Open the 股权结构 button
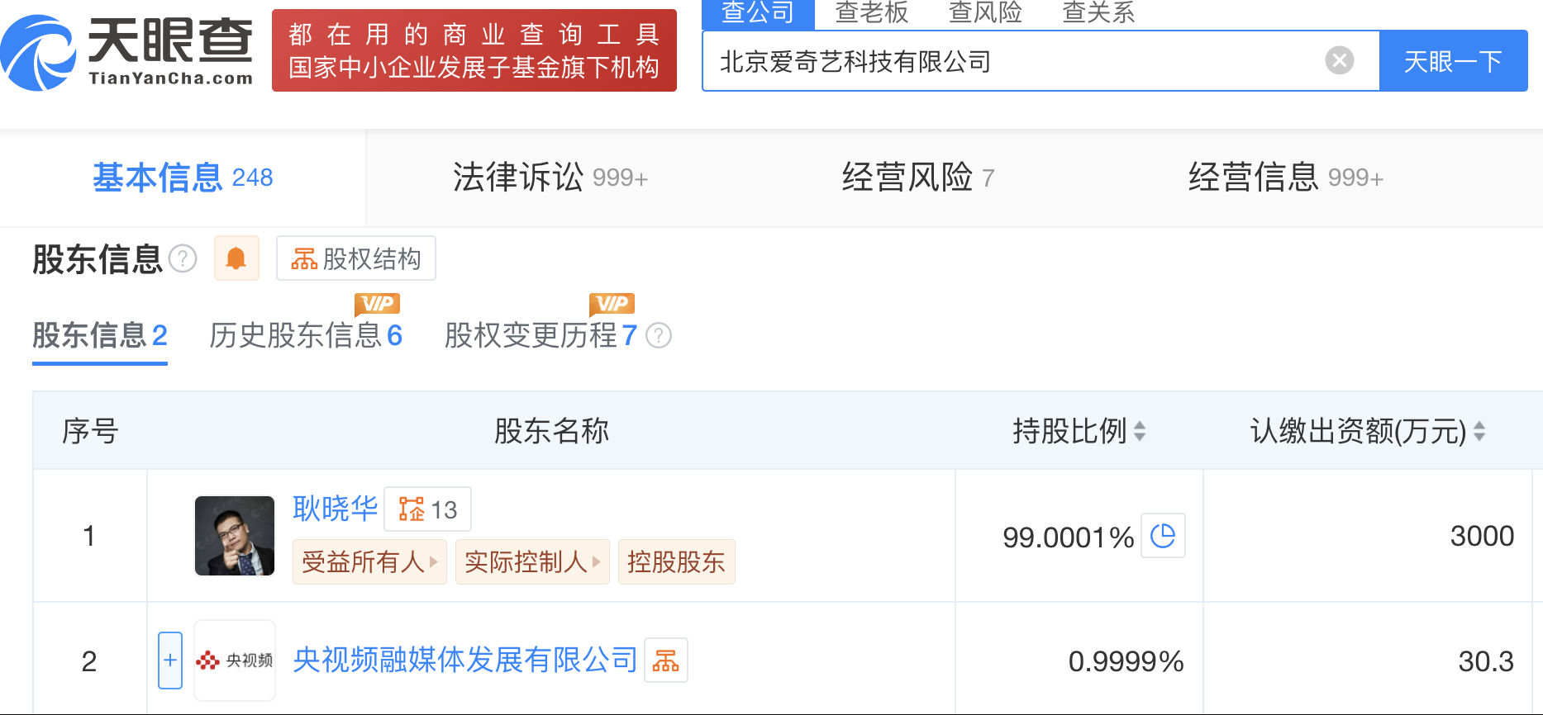 [x=356, y=258]
